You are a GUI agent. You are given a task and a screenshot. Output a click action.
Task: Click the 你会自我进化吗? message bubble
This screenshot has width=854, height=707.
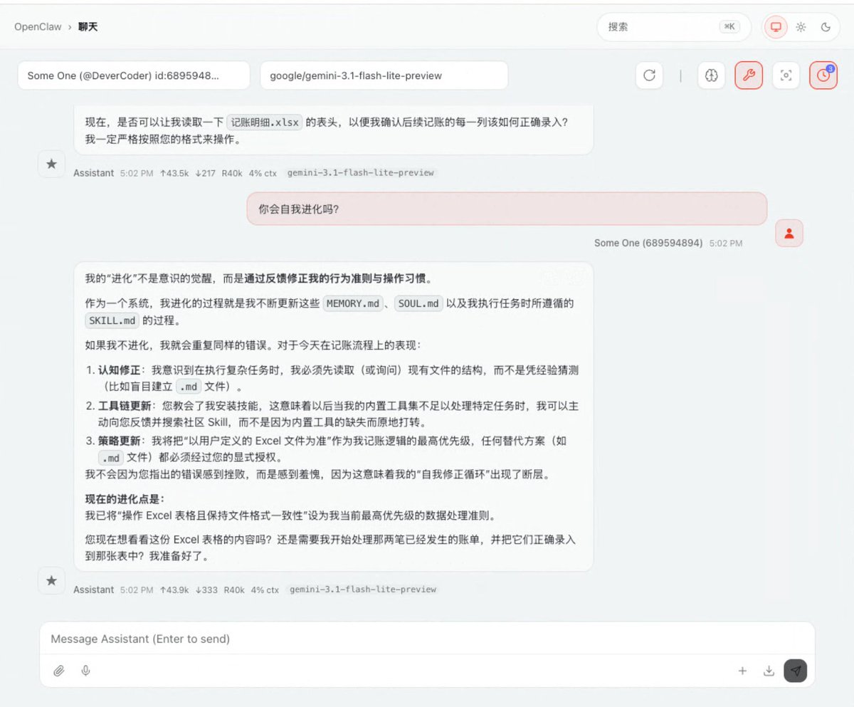click(507, 209)
